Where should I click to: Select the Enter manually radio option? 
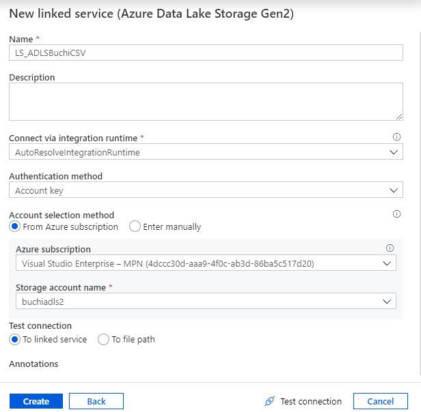click(135, 226)
